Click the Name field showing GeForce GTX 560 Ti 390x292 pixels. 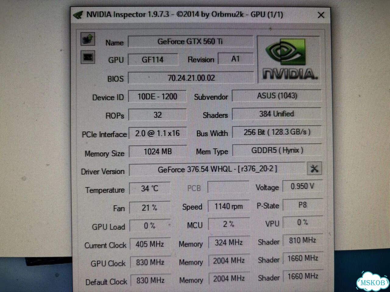pyautogui.click(x=190, y=41)
